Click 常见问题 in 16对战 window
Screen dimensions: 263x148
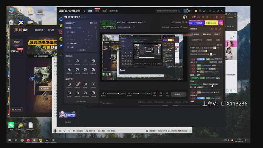point(17,110)
